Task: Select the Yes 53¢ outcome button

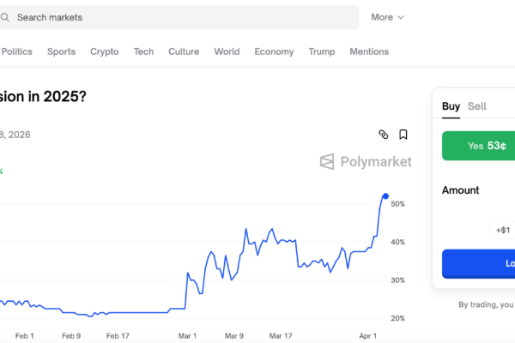Action: (478, 146)
